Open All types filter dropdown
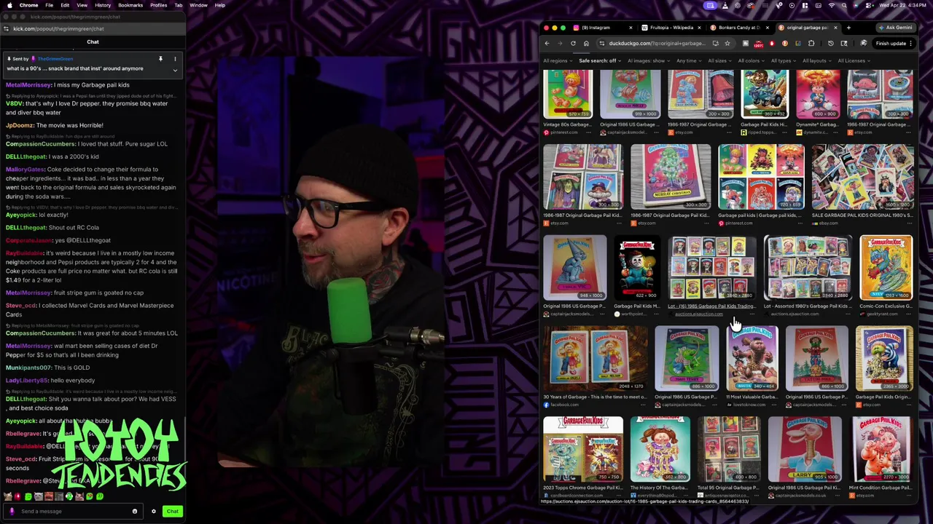Viewport: 933px width, 524px height. (782, 61)
